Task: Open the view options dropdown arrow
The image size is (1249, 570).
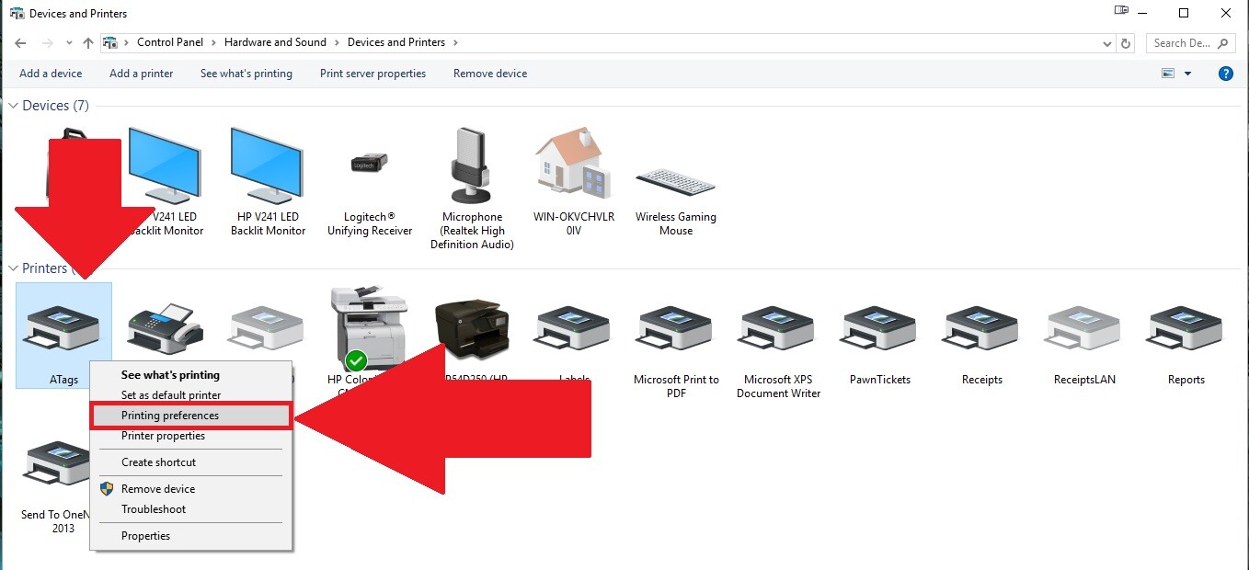Action: (1187, 74)
